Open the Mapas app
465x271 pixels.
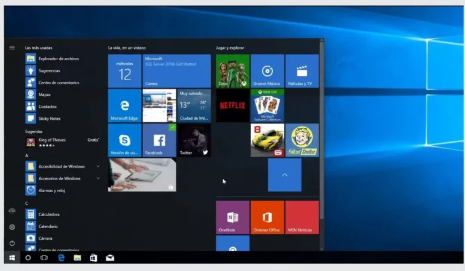click(x=62, y=95)
